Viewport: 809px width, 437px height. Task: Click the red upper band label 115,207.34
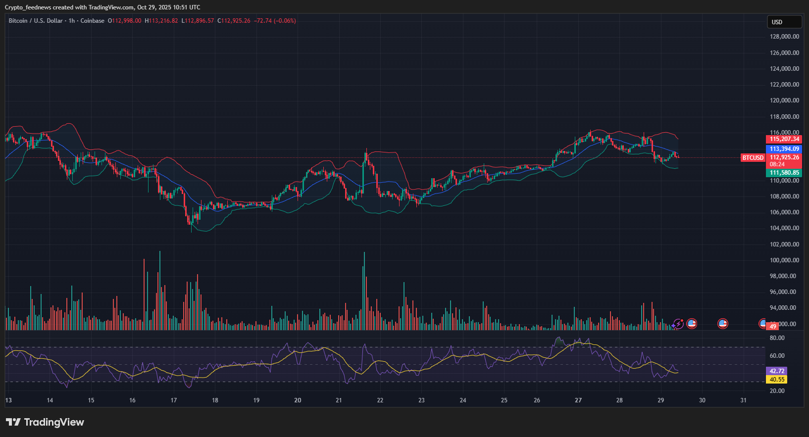point(784,139)
